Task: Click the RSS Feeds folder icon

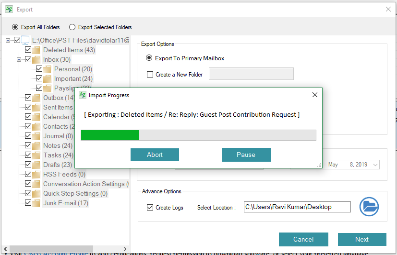Action: (36, 174)
